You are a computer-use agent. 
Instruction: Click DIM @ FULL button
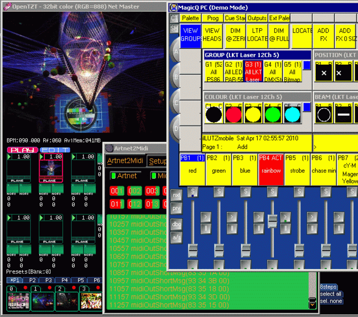click(x=279, y=36)
